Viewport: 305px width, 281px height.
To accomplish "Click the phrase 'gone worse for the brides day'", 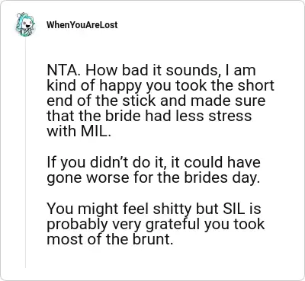I will coord(153,177).
